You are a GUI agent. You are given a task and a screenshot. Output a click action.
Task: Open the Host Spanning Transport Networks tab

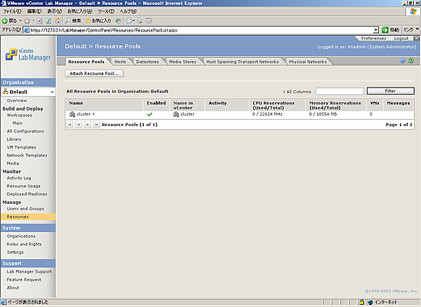pyautogui.click(x=242, y=62)
